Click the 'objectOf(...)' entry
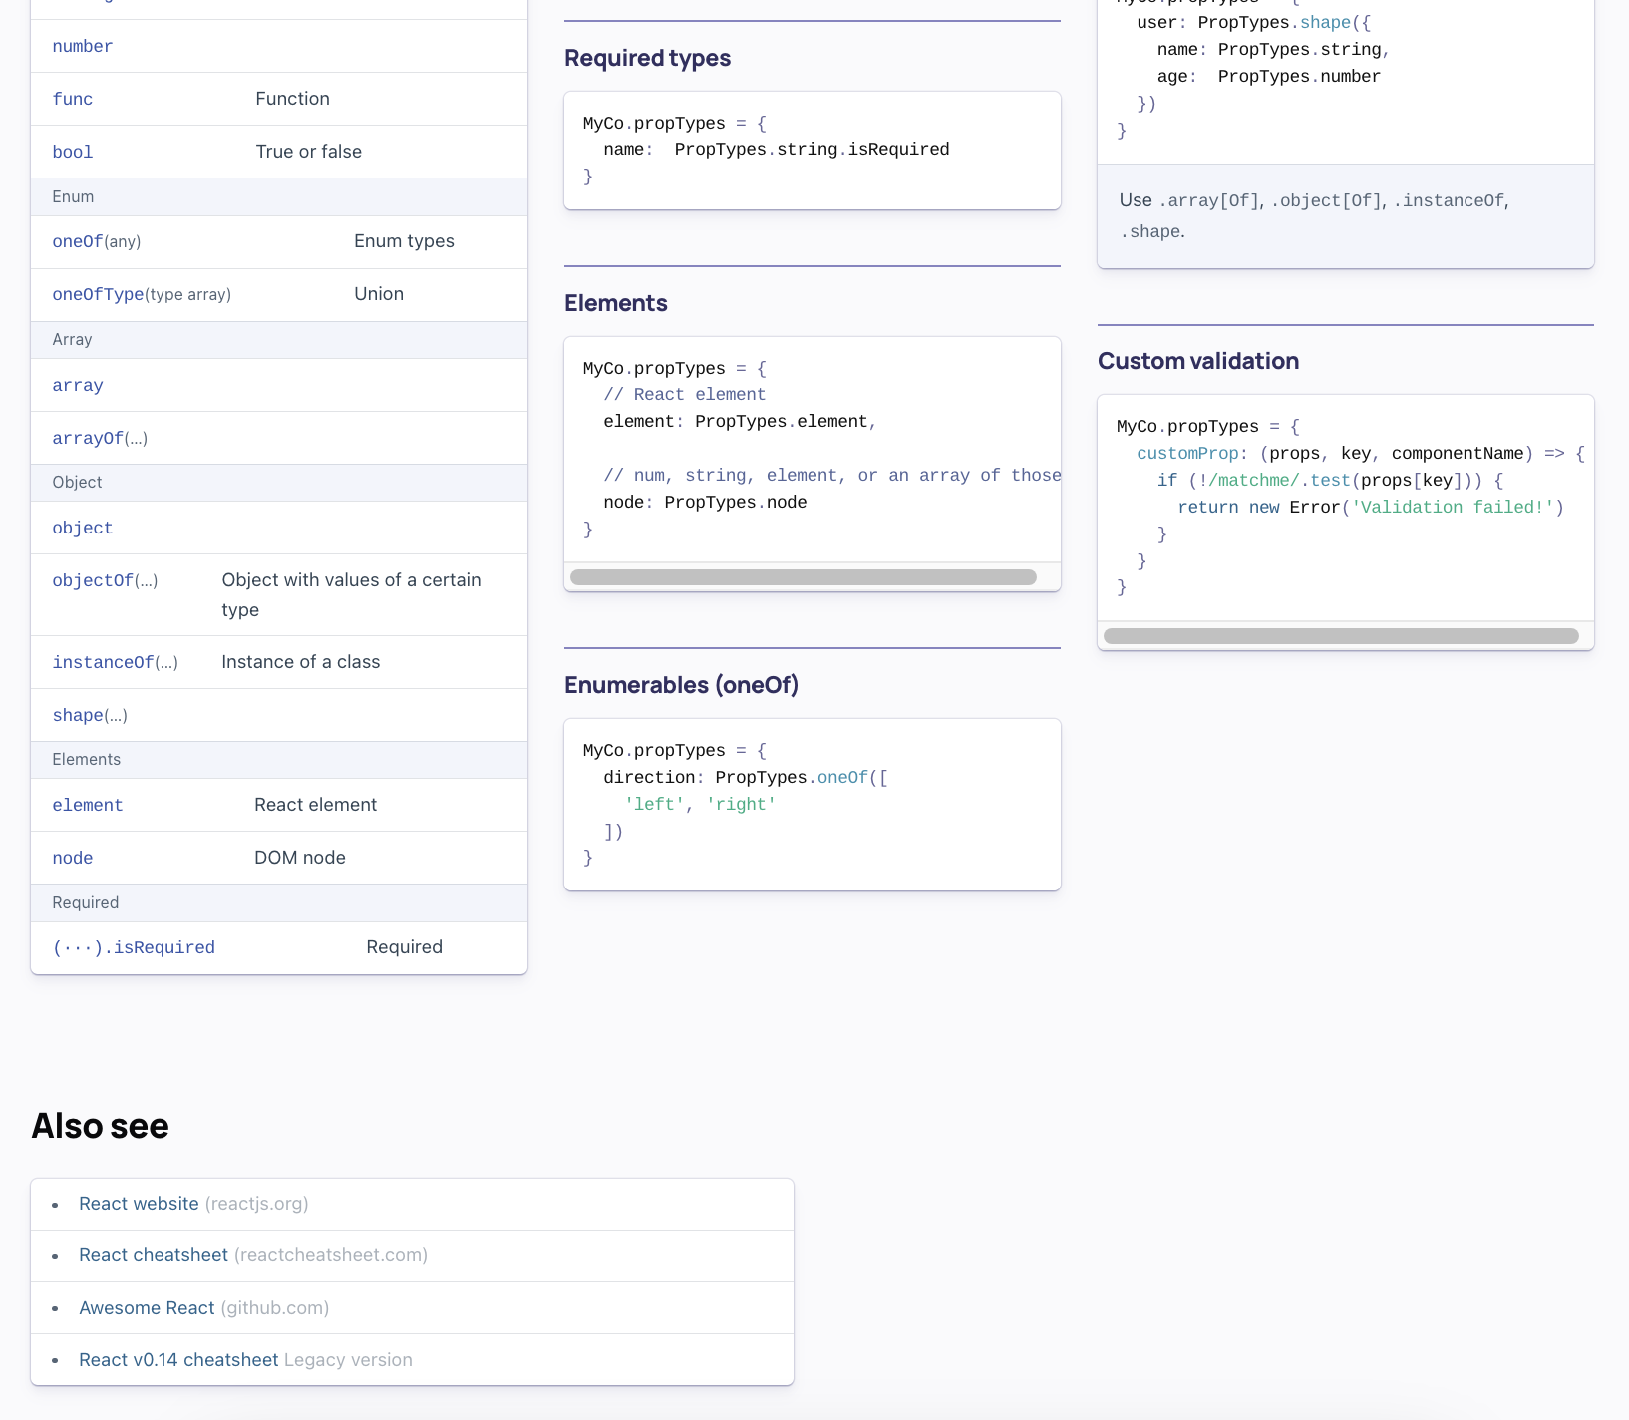This screenshot has height=1420, width=1629. (105, 581)
